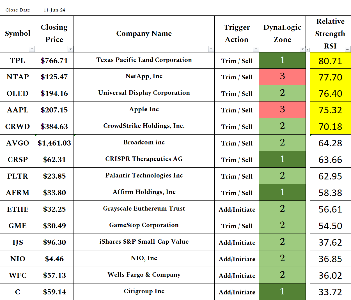The height and width of the screenshot is (300, 351).
Task: Open the Trigger Action filter dropdown
Action: pyautogui.click(x=256, y=49)
